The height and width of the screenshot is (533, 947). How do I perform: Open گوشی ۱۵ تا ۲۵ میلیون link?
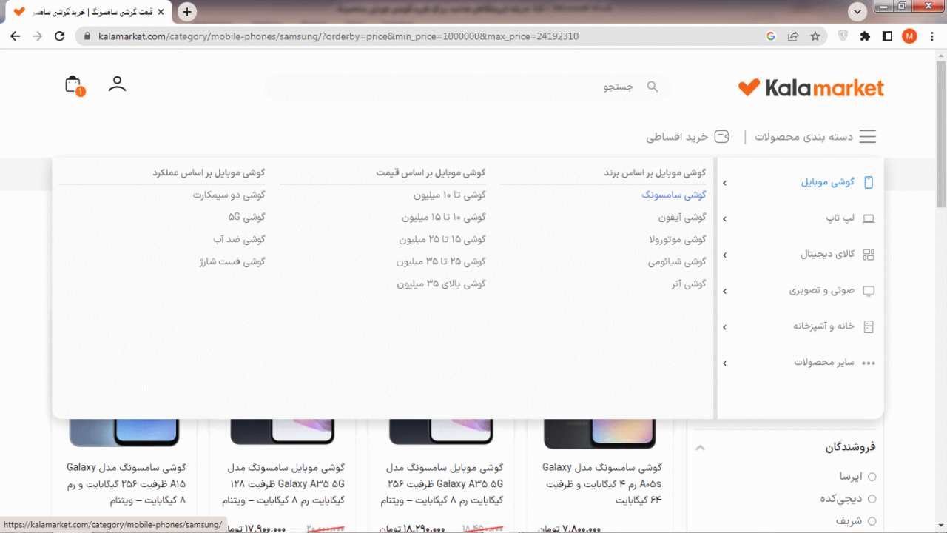click(x=442, y=239)
